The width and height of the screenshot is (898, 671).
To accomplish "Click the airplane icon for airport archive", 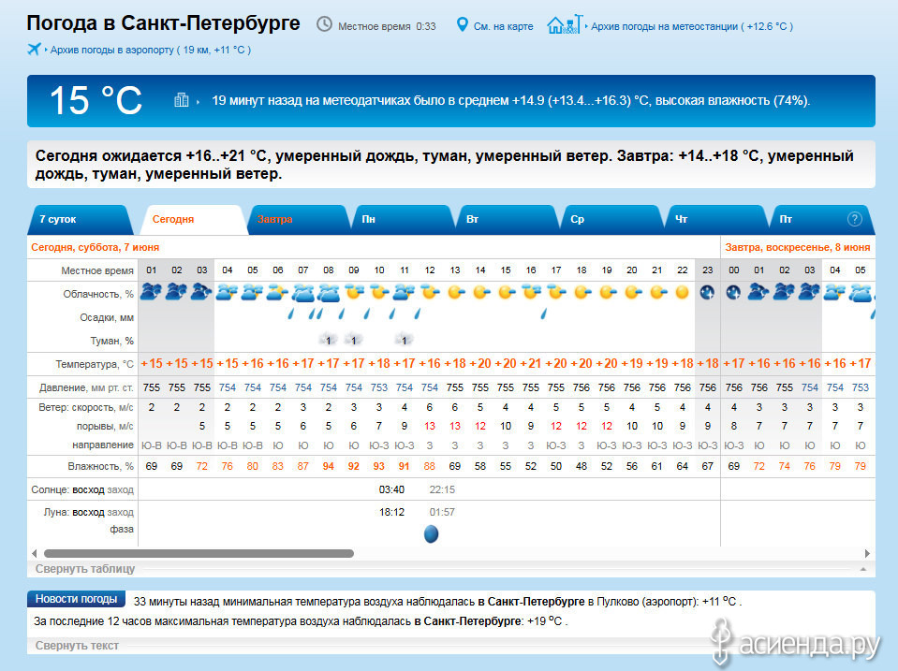I will [x=35, y=50].
